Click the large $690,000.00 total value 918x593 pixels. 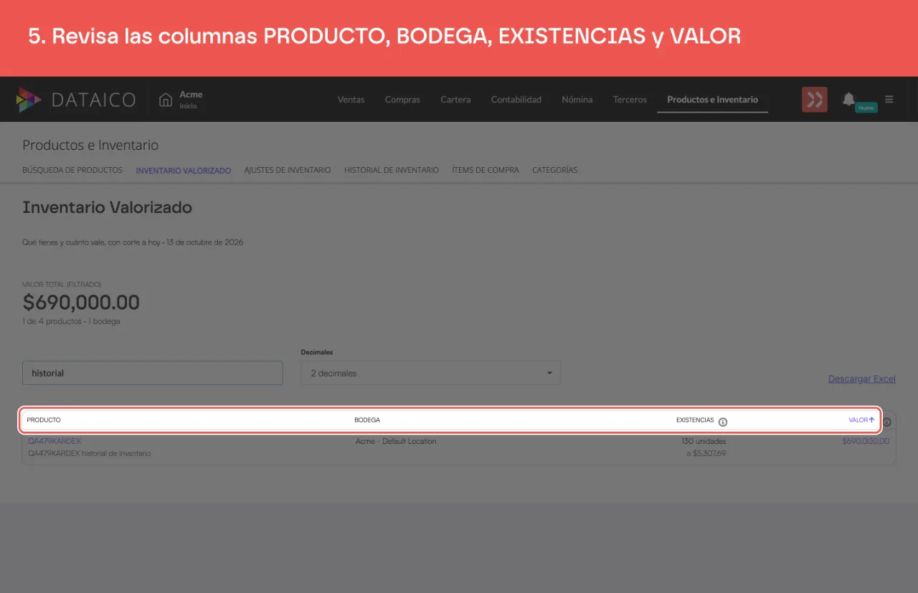(81, 302)
